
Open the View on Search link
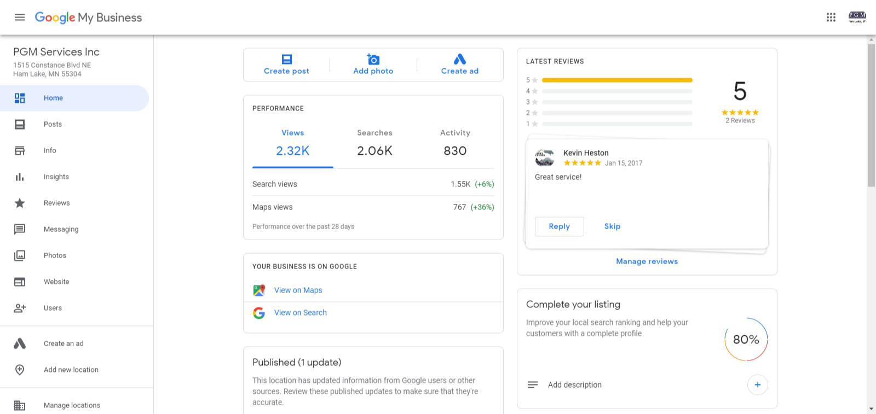click(301, 313)
